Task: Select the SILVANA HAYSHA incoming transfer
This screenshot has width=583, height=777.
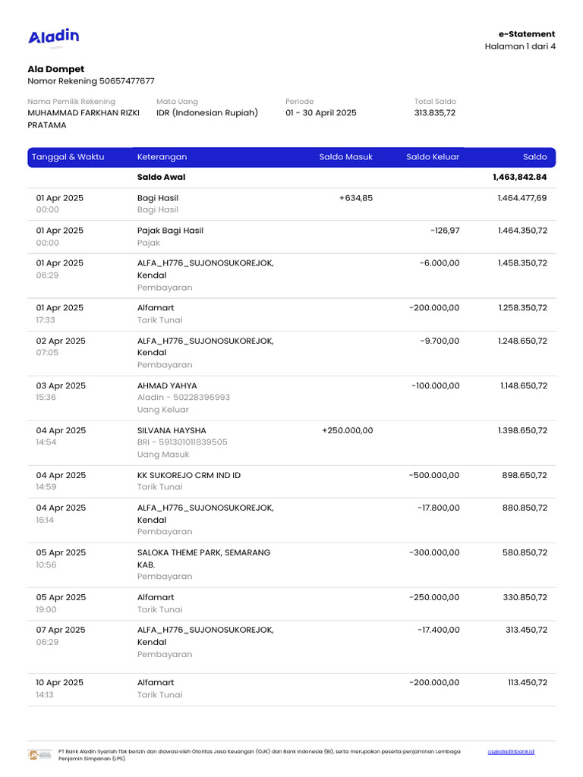Action: click(x=172, y=431)
